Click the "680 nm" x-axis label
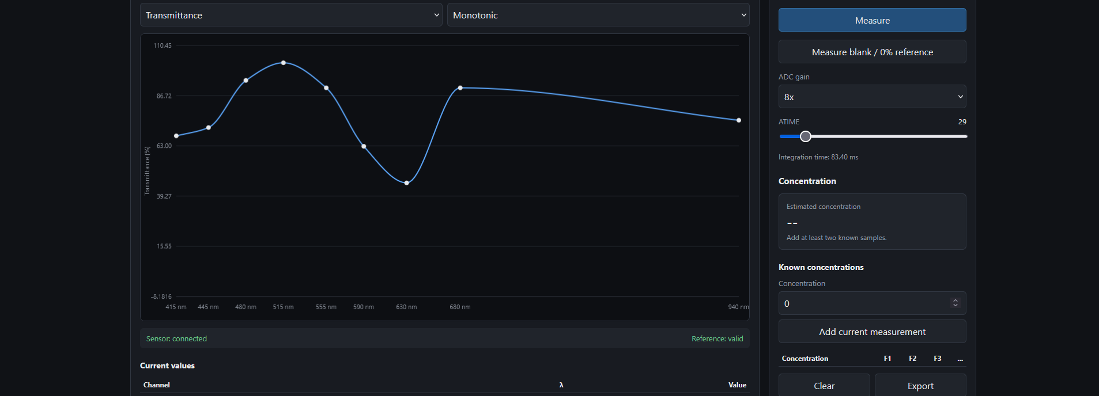Image resolution: width=1099 pixels, height=396 pixels. coord(460,307)
